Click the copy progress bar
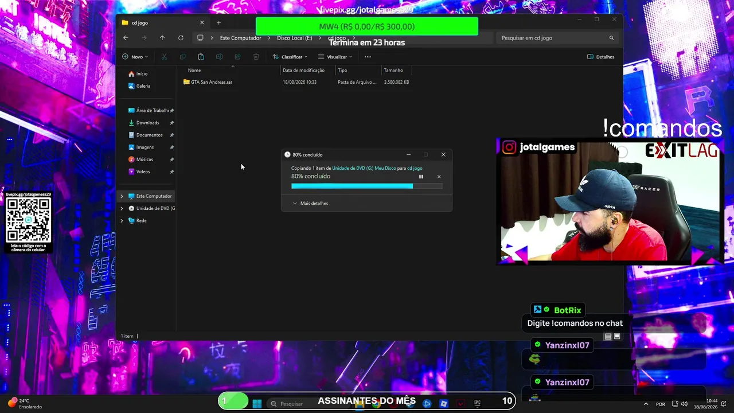Image resolution: width=734 pixels, height=413 pixels. [x=367, y=186]
